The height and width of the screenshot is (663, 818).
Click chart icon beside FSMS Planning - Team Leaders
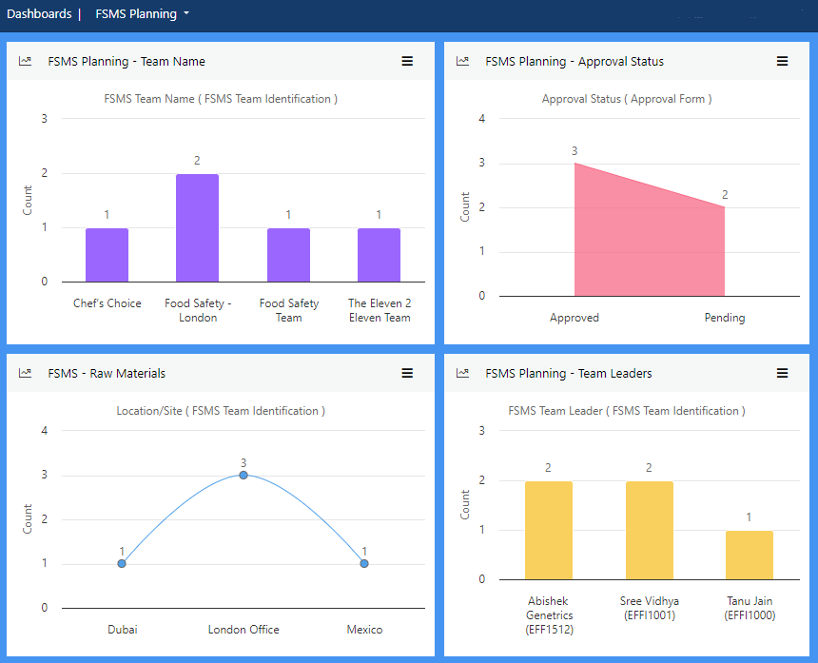click(x=463, y=373)
